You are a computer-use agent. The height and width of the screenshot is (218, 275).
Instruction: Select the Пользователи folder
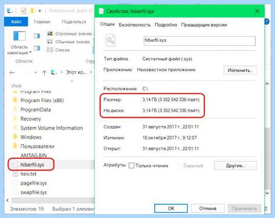point(38,146)
